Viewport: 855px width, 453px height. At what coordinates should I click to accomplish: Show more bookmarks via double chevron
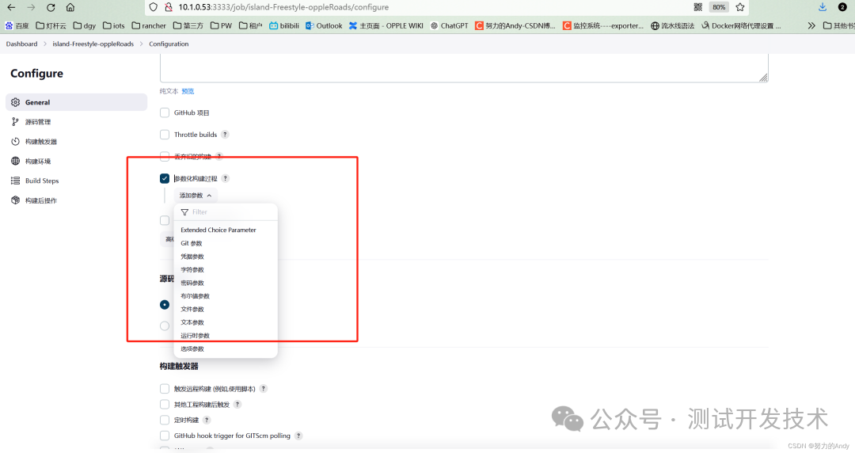pos(811,25)
